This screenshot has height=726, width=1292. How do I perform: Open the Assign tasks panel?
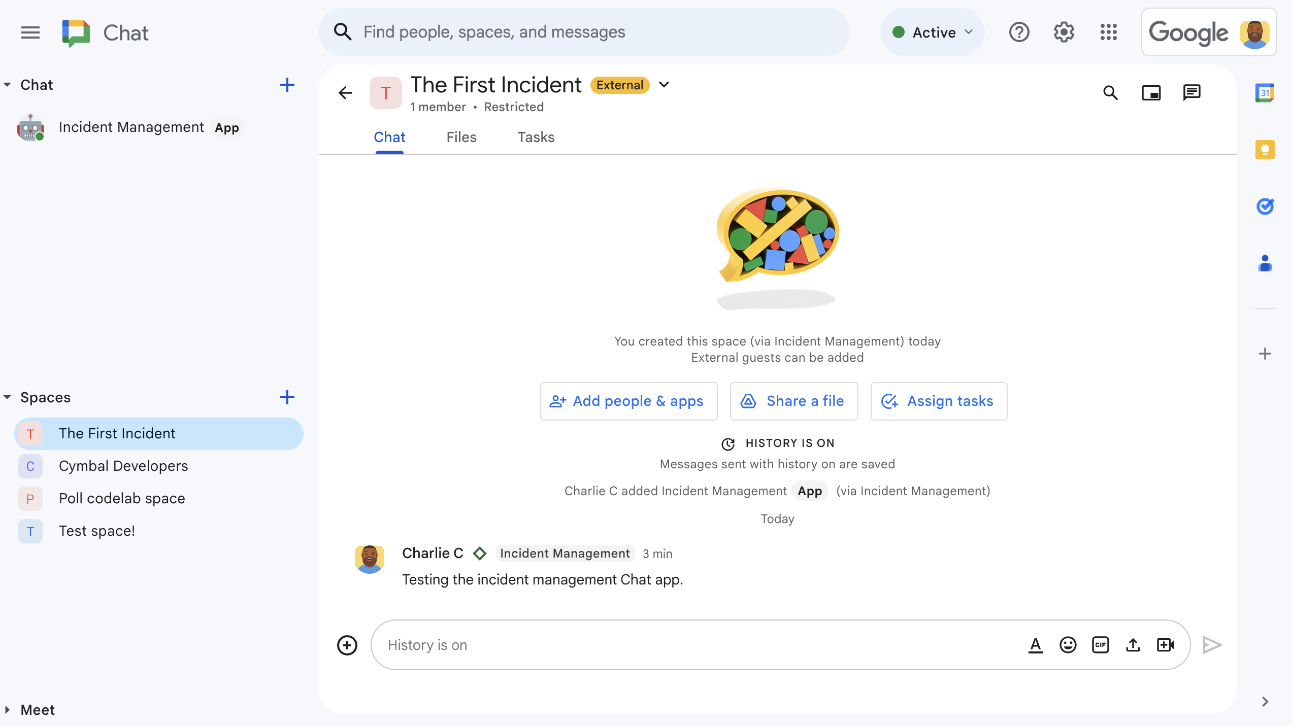pyautogui.click(x=938, y=401)
